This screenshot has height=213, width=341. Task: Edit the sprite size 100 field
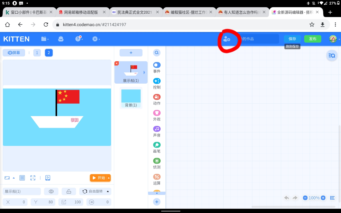pos(71,202)
